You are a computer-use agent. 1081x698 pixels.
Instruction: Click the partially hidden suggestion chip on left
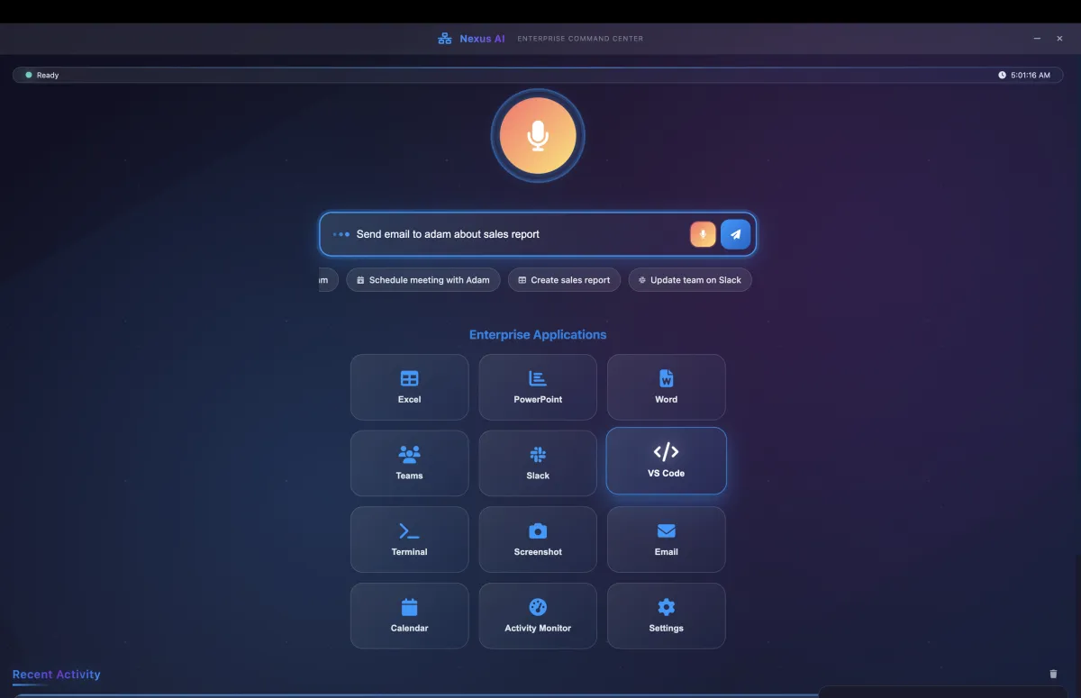(328, 280)
